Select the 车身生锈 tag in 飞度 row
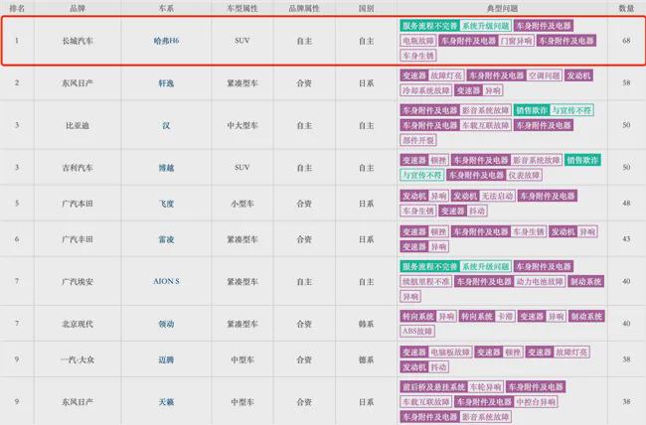 click(x=418, y=211)
